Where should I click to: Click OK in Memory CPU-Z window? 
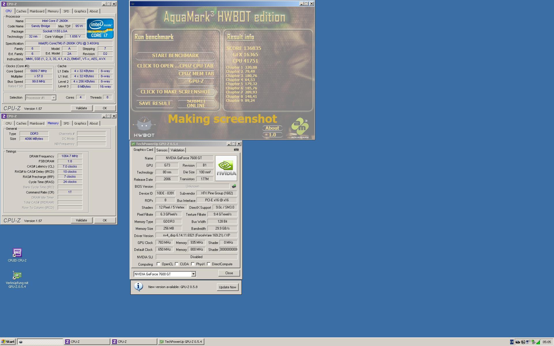coord(105,220)
